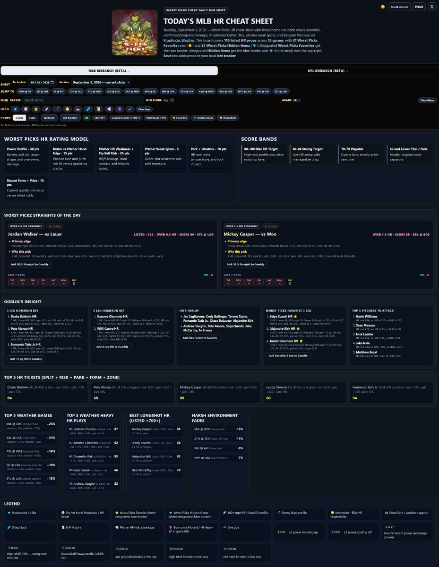The height and width of the screenshot is (567, 439).
Task: Toggle the sun theme icon
Action: (383, 7)
